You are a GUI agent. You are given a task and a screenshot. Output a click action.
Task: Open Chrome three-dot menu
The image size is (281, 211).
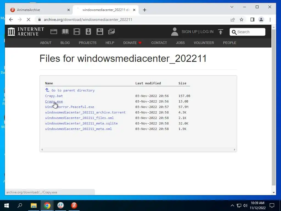pos(270,20)
